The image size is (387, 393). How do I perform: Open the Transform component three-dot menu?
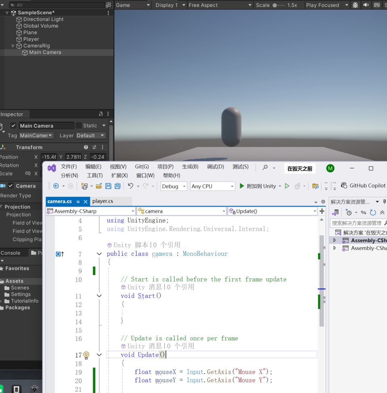(x=102, y=147)
